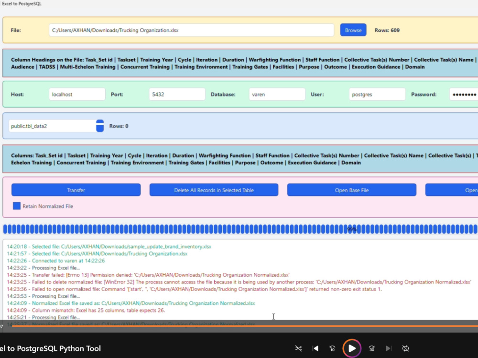Click the Port field showing 5432
Image resolution: width=478 pixels, height=358 pixels.
(x=177, y=94)
